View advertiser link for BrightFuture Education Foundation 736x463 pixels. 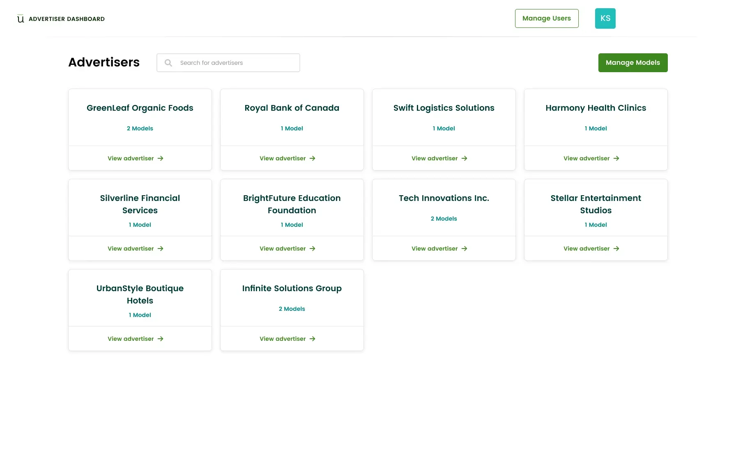tap(287, 249)
